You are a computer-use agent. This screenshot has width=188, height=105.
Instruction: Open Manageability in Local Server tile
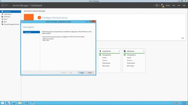(107, 55)
